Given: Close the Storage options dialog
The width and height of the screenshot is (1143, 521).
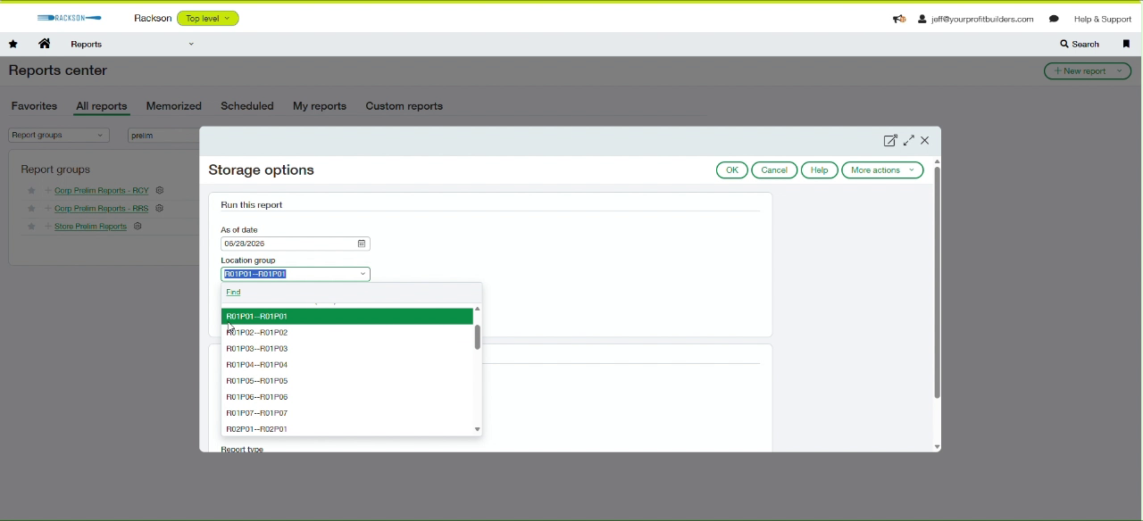Looking at the screenshot, I should point(926,141).
